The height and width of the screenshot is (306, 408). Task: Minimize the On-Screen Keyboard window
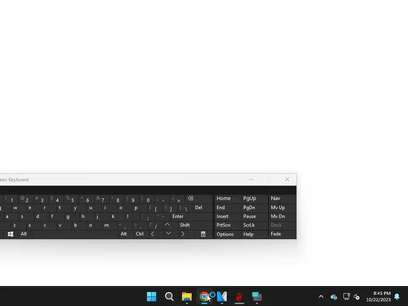tap(251, 180)
